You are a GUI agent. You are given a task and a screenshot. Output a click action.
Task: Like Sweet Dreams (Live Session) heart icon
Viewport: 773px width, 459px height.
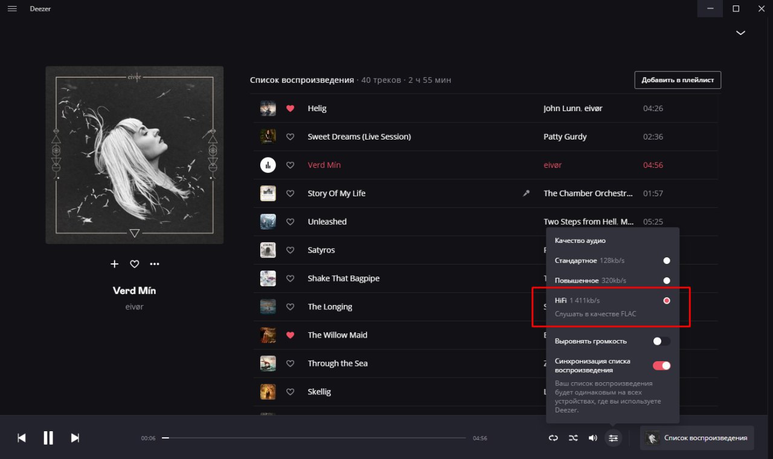(x=290, y=137)
